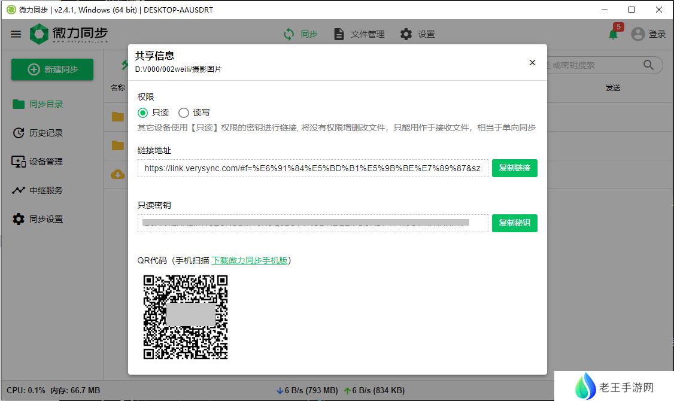Open 中继服务 in sidebar
Viewport: 674px width, 401px height.
(x=38, y=190)
